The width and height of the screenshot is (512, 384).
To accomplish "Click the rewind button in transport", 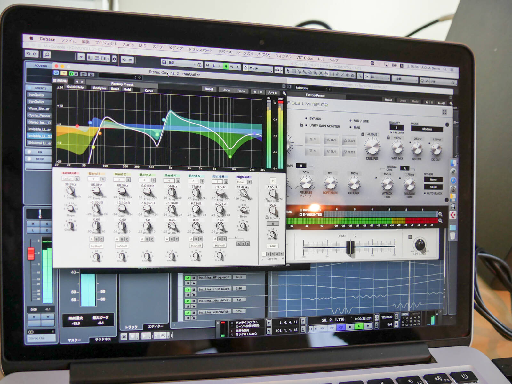I will click(x=323, y=328).
